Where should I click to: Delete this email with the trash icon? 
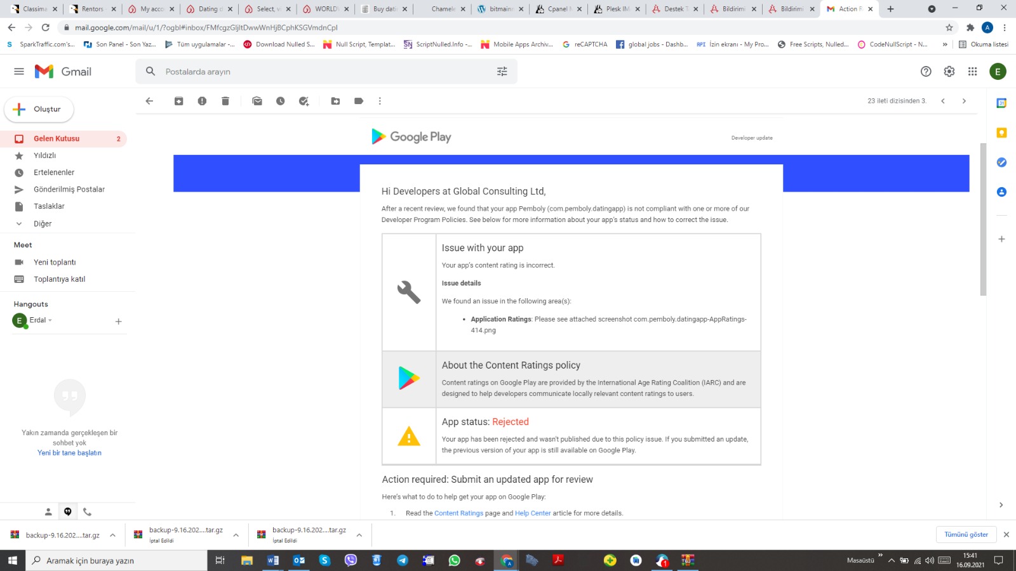point(225,101)
